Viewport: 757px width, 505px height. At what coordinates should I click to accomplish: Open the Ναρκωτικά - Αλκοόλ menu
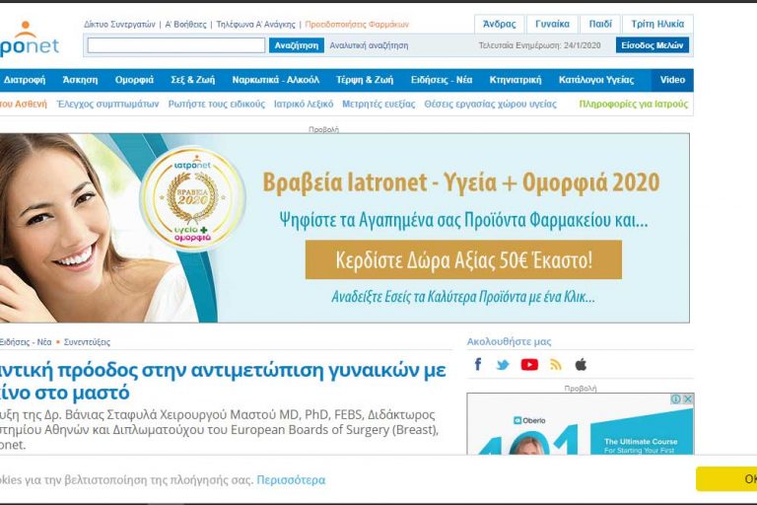pos(276,80)
